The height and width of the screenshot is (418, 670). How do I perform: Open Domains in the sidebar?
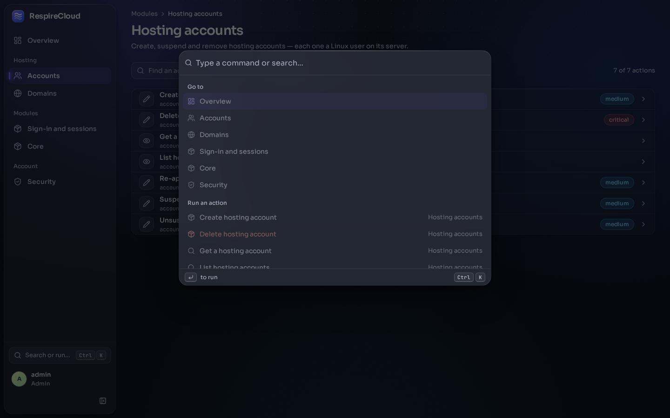60,93
